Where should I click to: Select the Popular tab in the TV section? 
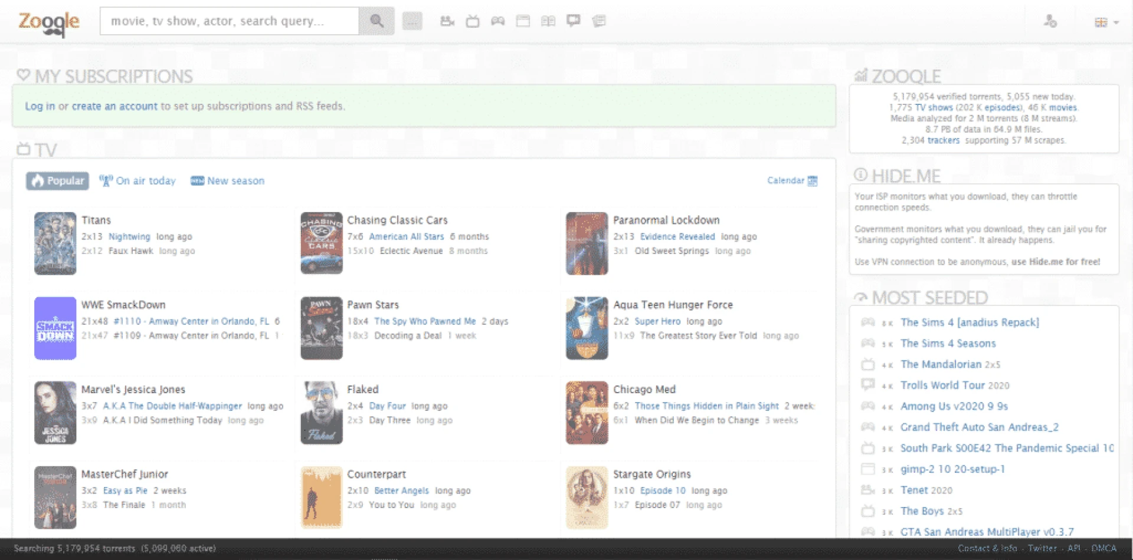point(57,180)
